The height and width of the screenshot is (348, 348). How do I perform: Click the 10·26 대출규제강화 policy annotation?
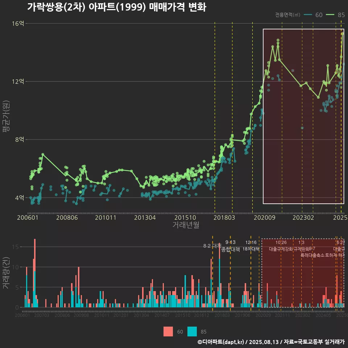click(281, 245)
